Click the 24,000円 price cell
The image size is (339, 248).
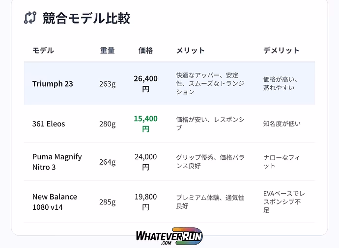point(145,162)
